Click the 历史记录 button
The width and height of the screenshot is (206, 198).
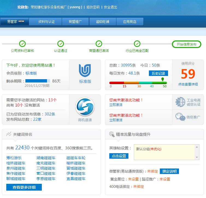(158, 73)
